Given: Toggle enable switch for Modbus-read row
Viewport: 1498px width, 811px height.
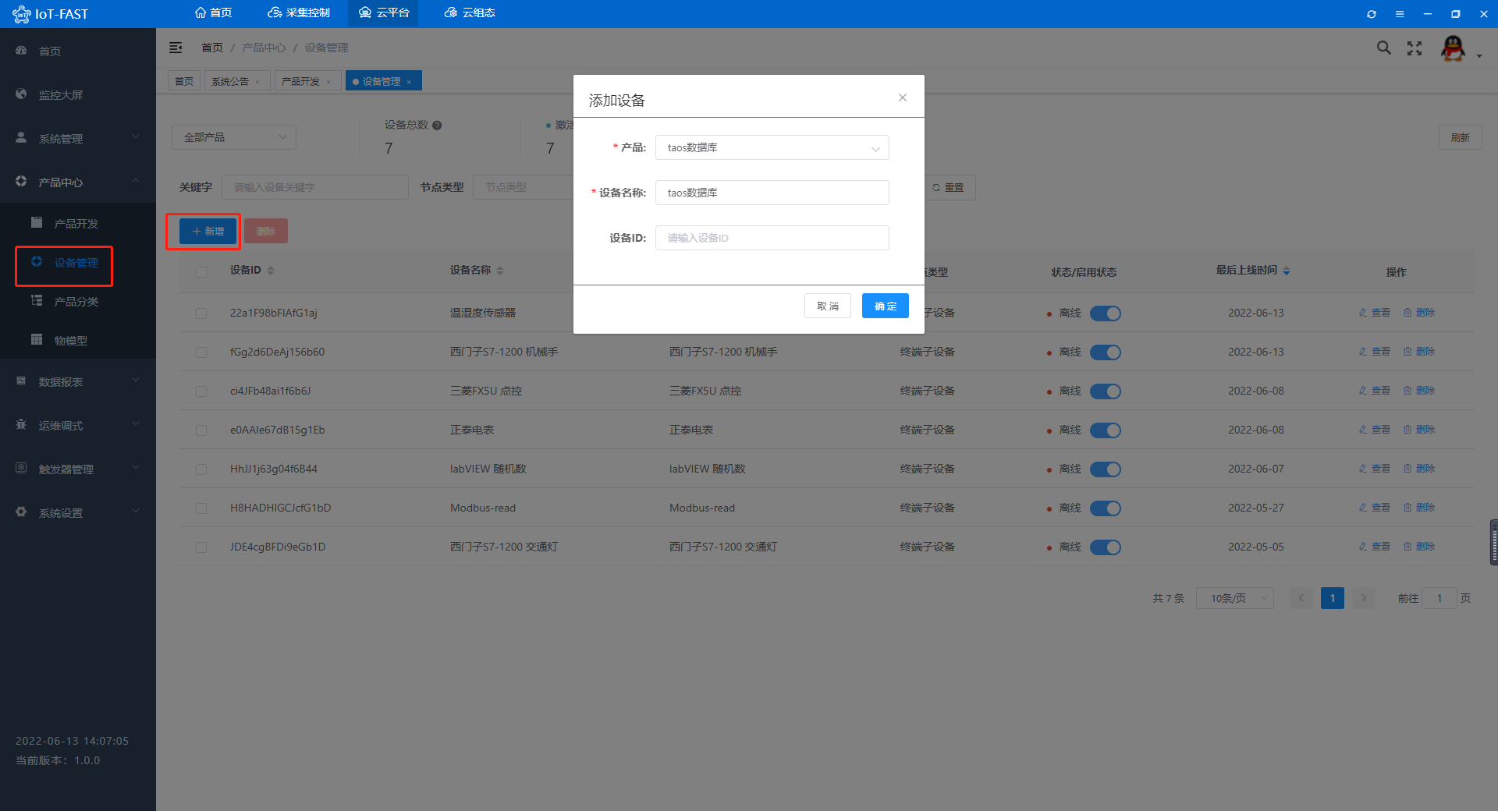Looking at the screenshot, I should (x=1105, y=508).
